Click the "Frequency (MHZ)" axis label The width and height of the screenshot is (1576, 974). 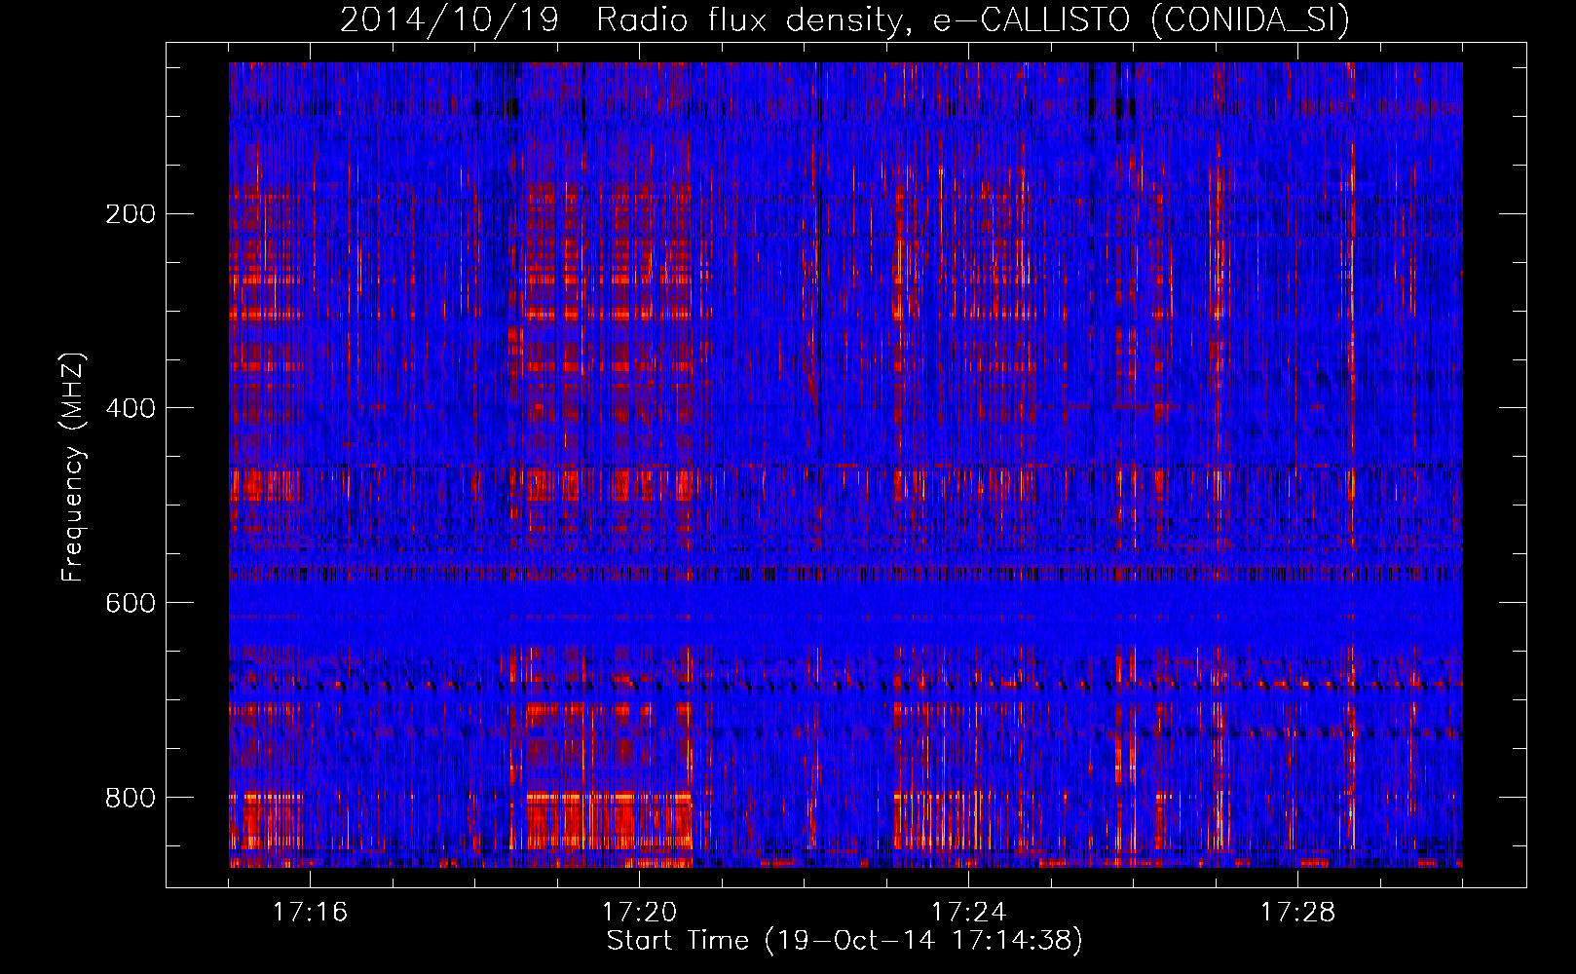coord(73,468)
